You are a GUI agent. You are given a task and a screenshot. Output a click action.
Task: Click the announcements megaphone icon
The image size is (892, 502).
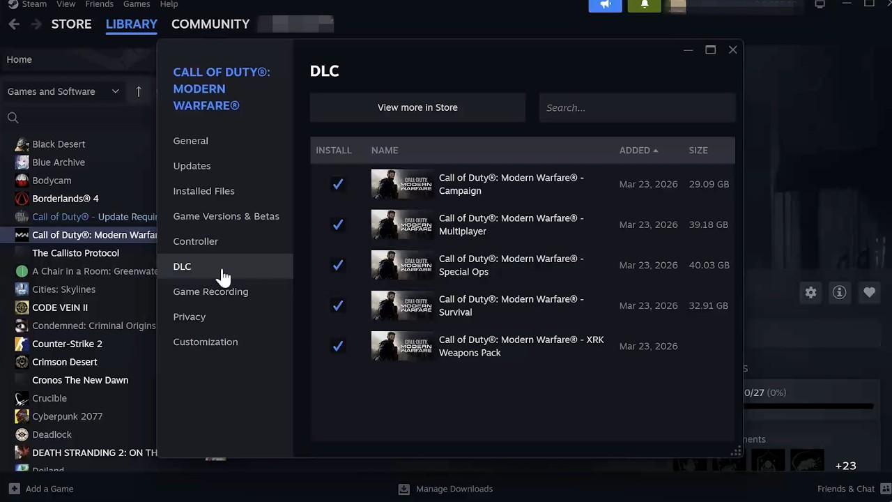click(x=606, y=5)
